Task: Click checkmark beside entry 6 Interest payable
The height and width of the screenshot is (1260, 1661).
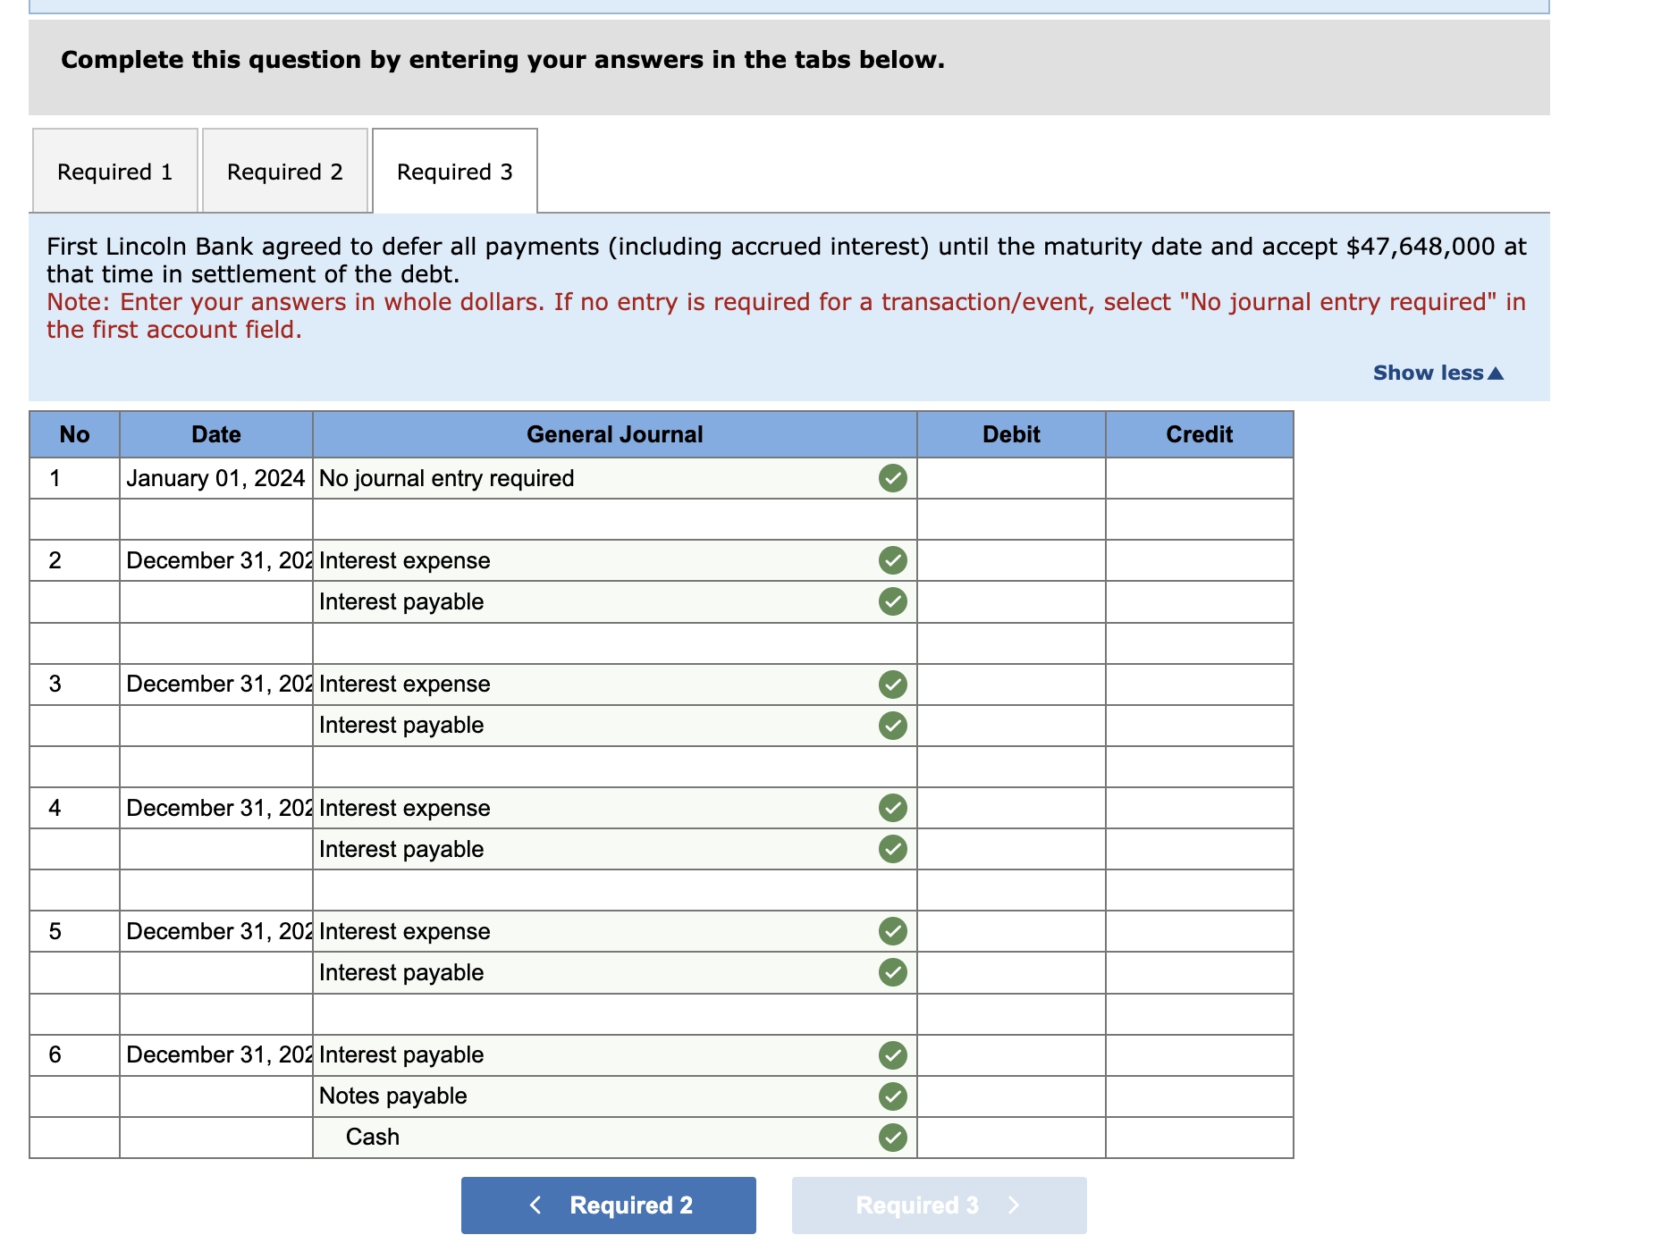Action: [x=892, y=1055]
